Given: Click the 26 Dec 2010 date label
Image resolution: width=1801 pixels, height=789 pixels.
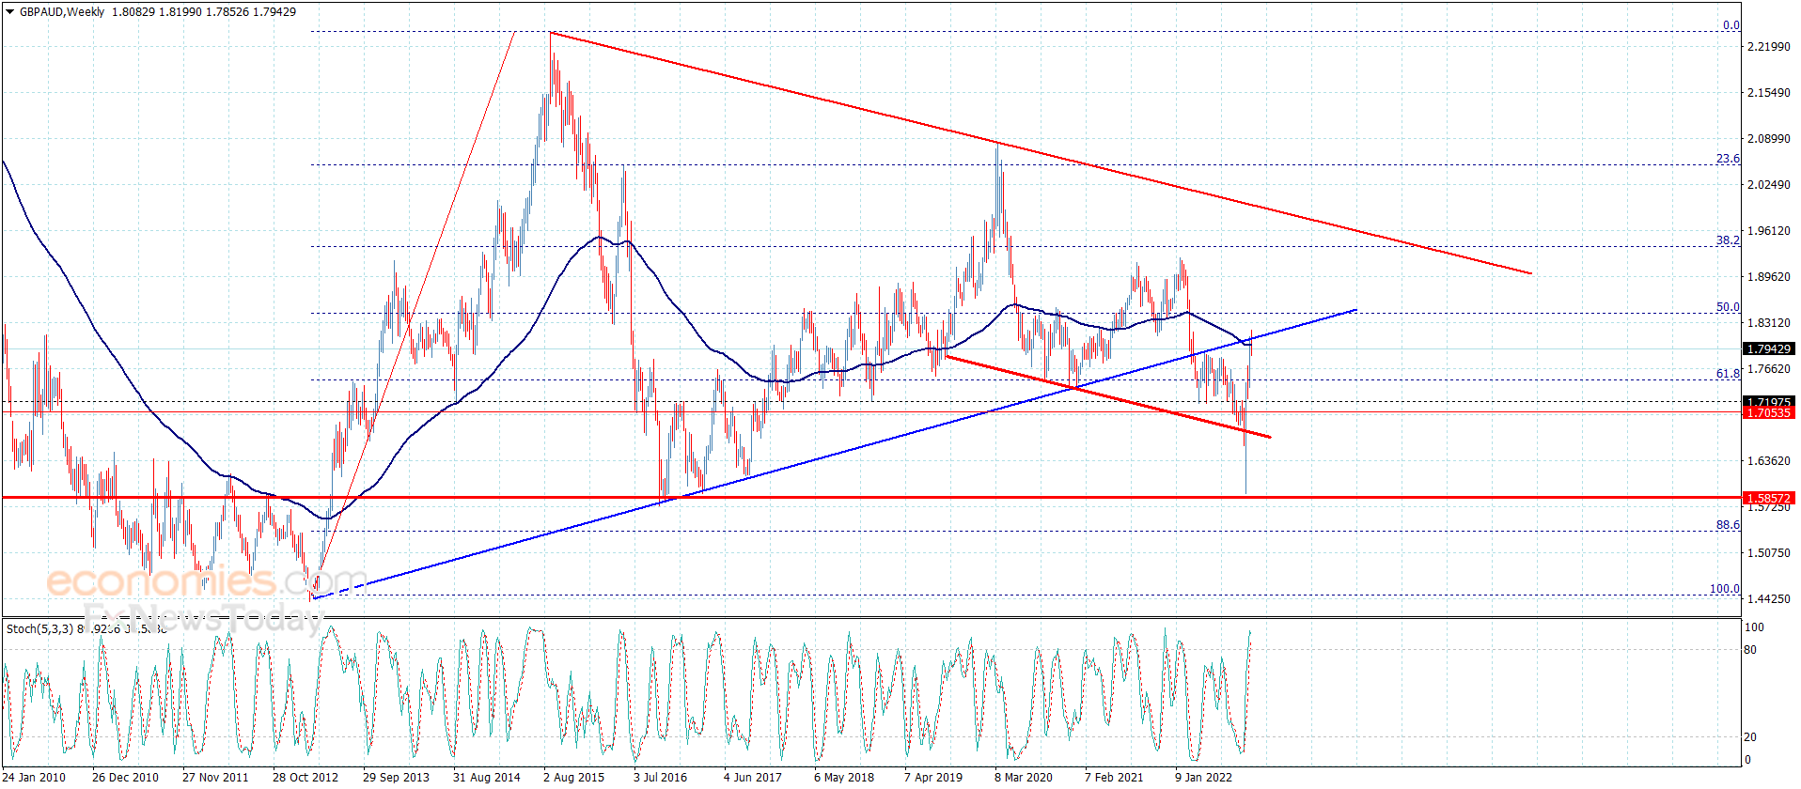Looking at the screenshot, I should 125,777.
